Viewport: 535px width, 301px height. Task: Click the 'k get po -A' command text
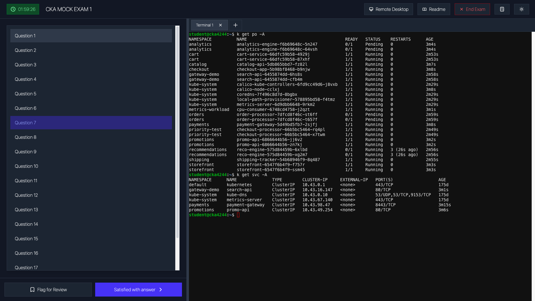pos(251,34)
